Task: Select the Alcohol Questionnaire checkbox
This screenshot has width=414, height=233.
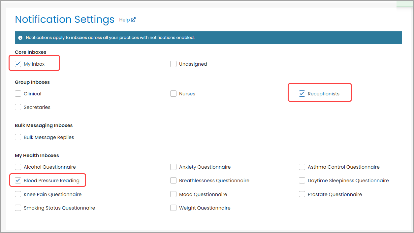Action: (x=18, y=167)
